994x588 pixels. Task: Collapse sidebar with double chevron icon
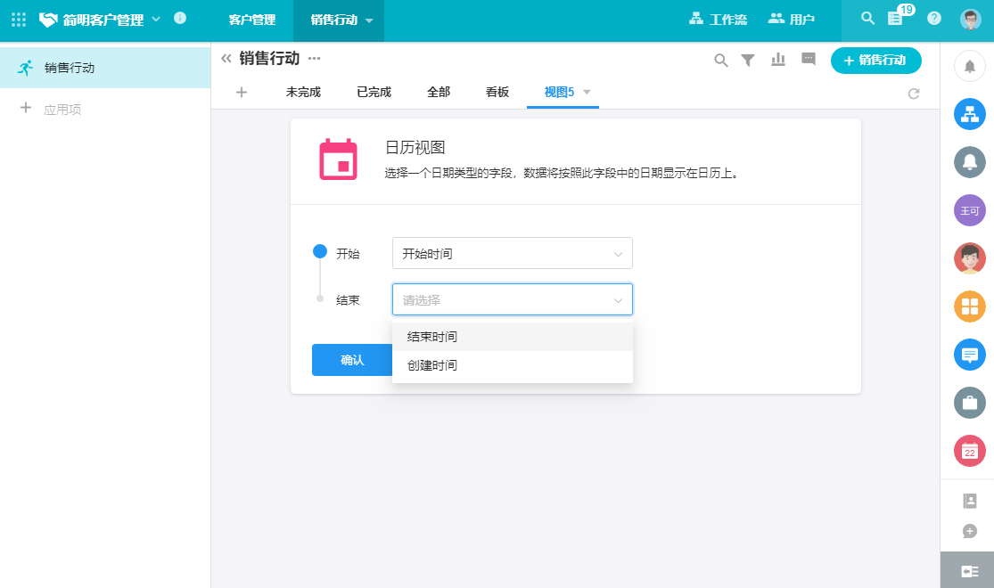[x=226, y=59]
